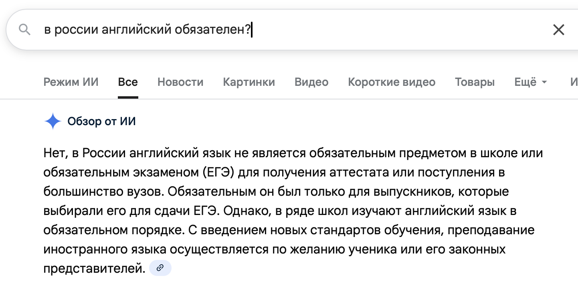The height and width of the screenshot is (296, 578).
Task: Select the Товары tab
Action: 475,82
